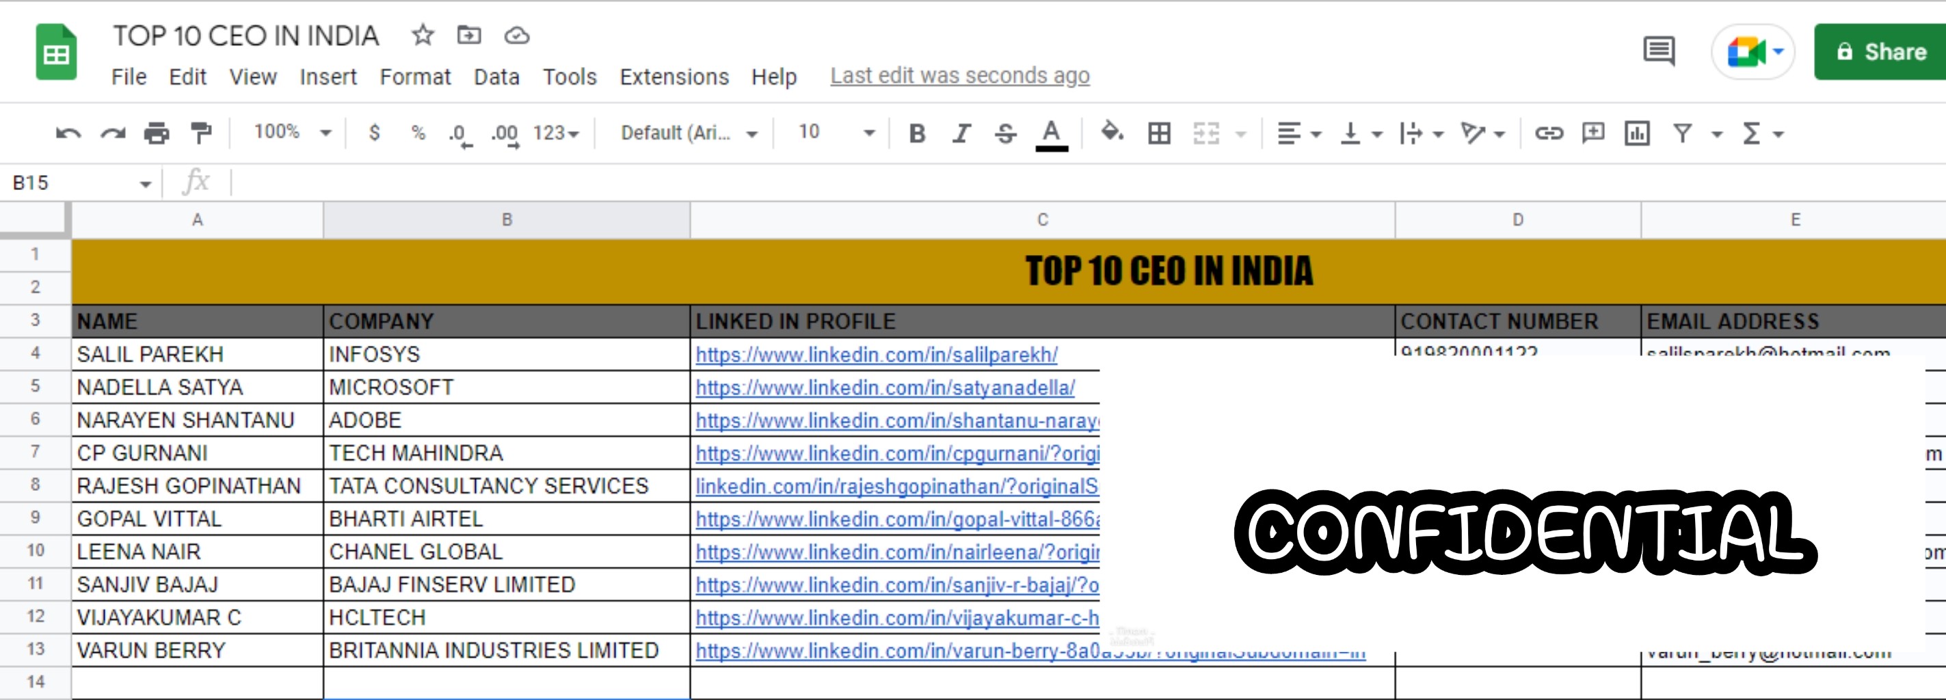Click the move to folder icon
1946x700 pixels.
click(469, 35)
